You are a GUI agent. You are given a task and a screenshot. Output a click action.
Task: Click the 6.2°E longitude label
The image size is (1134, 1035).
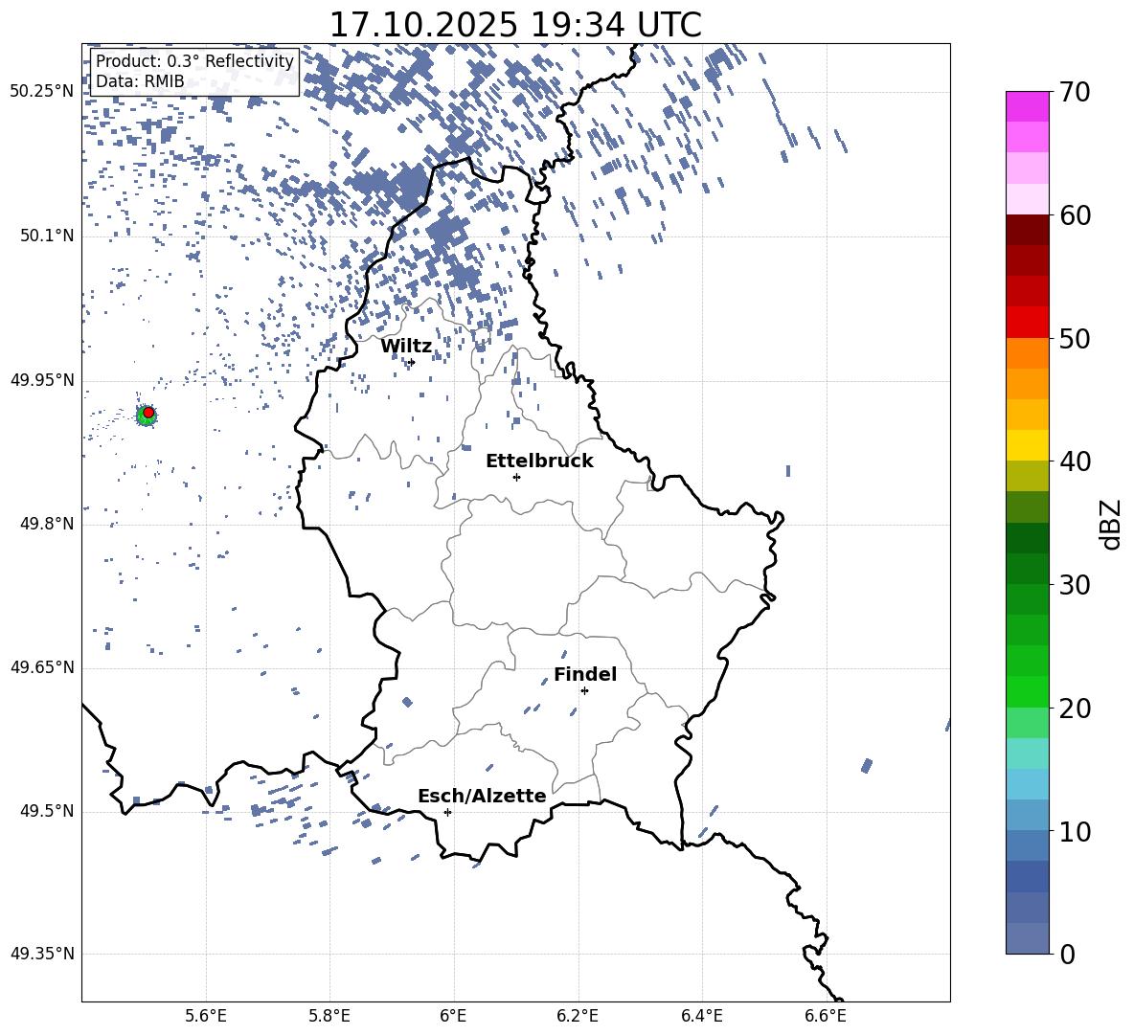pyautogui.click(x=578, y=1016)
